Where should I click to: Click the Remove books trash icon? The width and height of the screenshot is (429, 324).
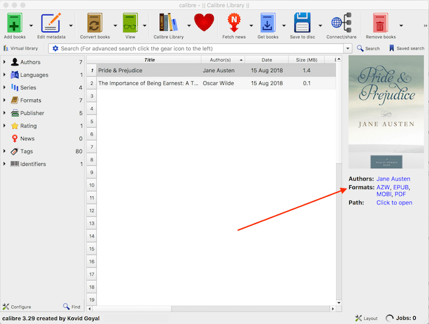coord(380,22)
